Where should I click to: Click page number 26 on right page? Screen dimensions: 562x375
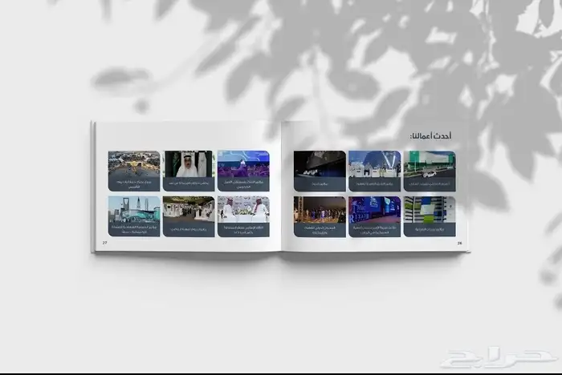point(459,242)
